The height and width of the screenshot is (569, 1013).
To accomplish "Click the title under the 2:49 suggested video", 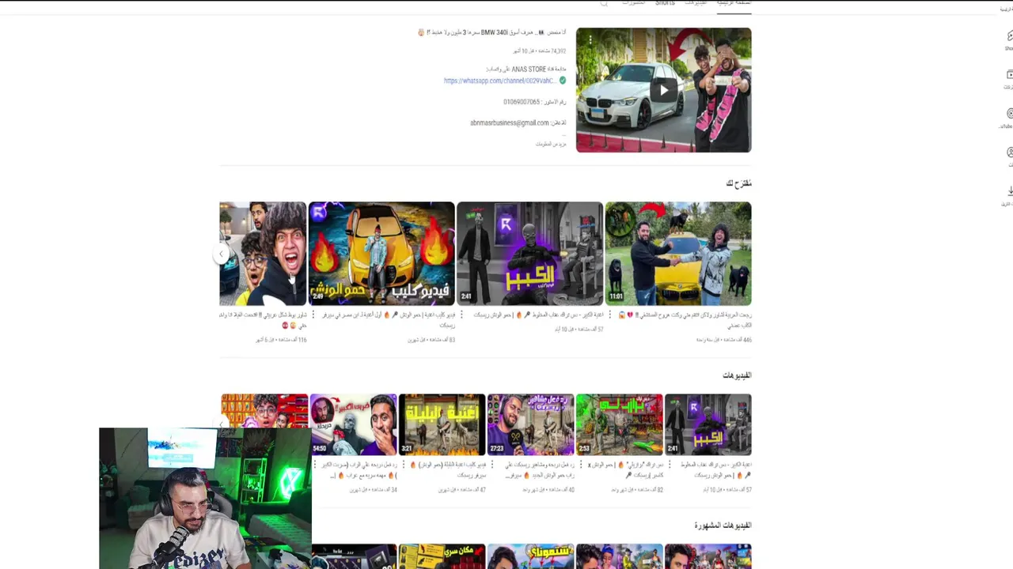I will click(x=388, y=319).
